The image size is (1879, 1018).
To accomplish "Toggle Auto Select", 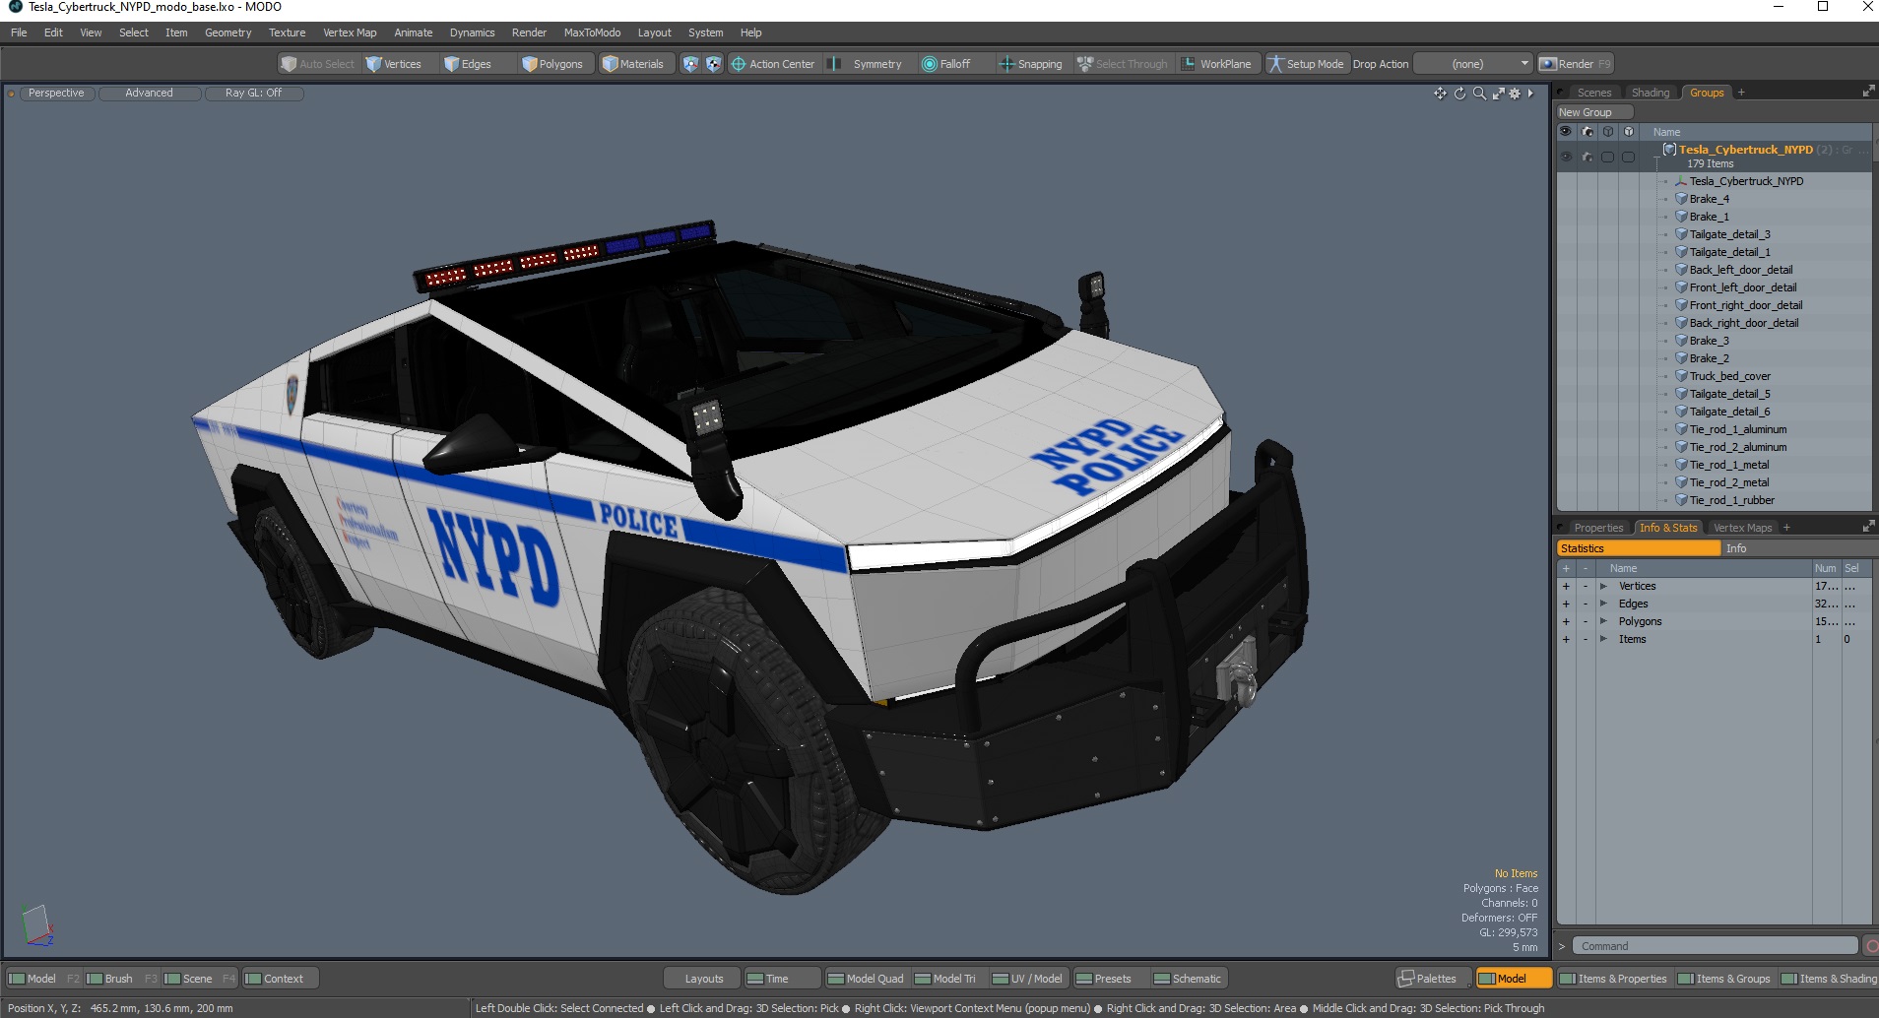I will tap(317, 64).
